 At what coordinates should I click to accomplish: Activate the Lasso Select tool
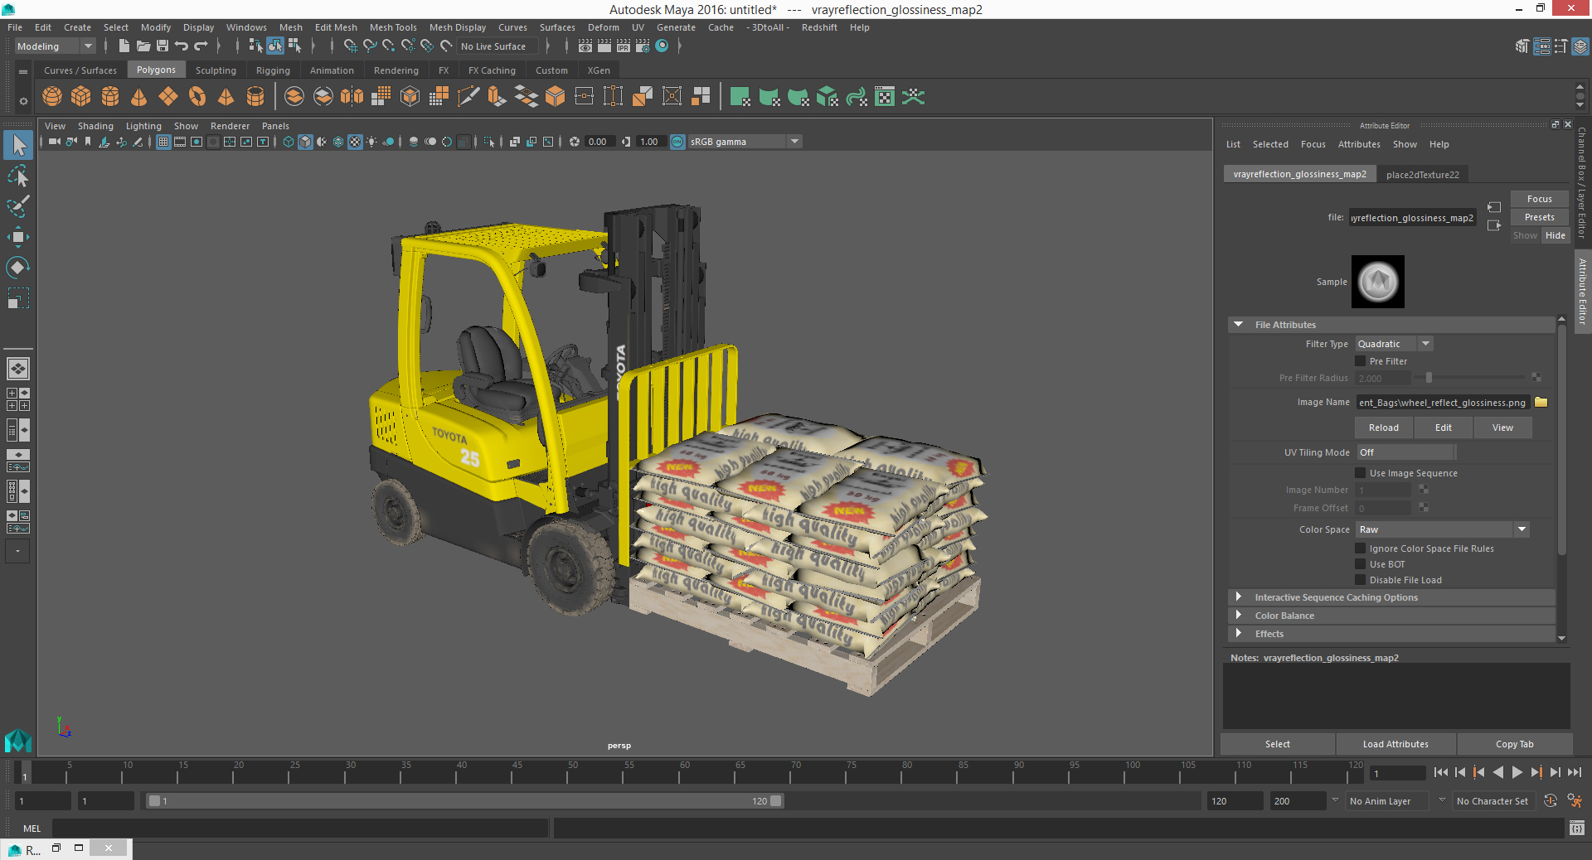click(18, 176)
